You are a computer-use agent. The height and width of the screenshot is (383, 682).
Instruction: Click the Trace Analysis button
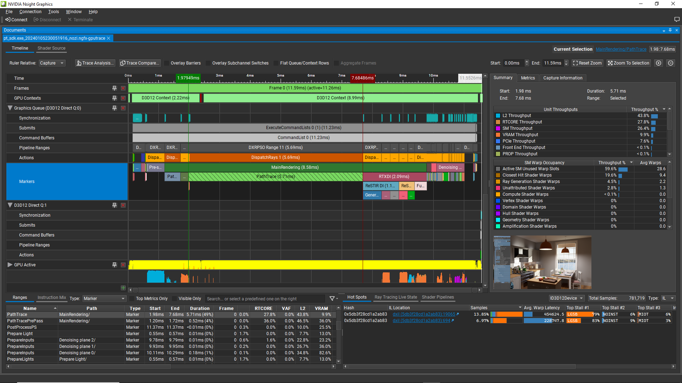[95, 63]
